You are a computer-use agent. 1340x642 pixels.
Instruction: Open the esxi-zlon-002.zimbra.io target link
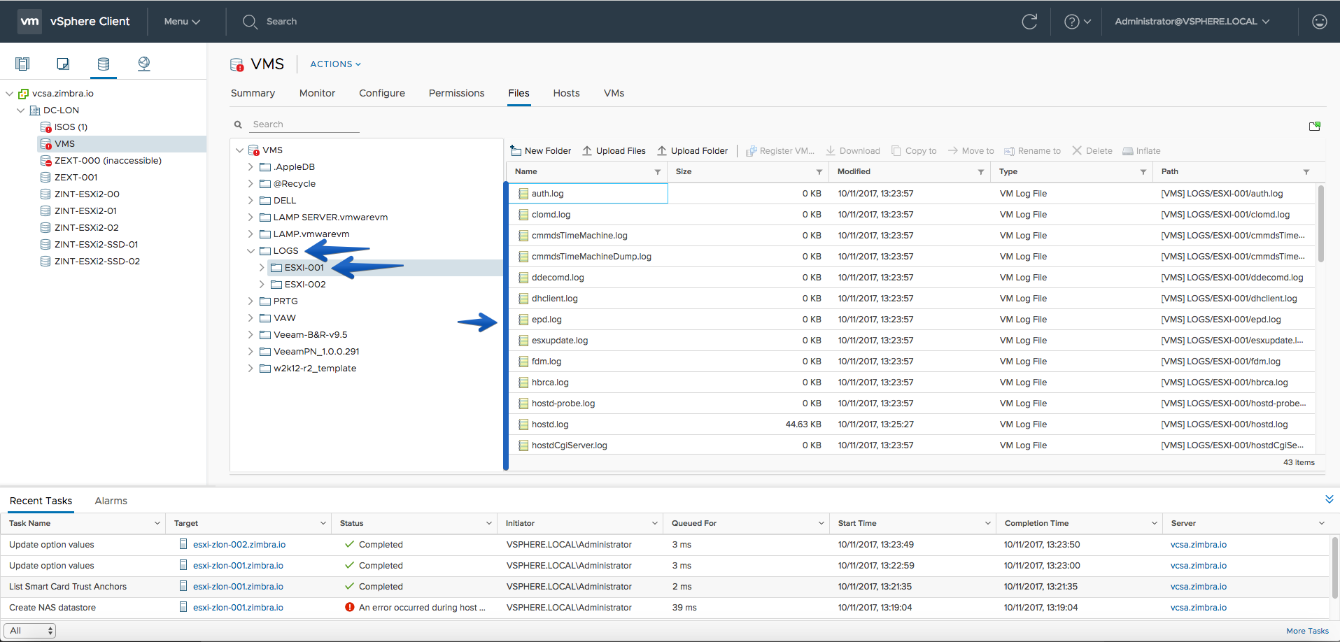point(239,545)
